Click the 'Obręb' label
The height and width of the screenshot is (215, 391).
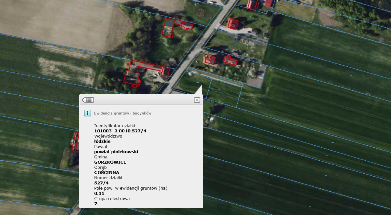pyautogui.click(x=100, y=167)
